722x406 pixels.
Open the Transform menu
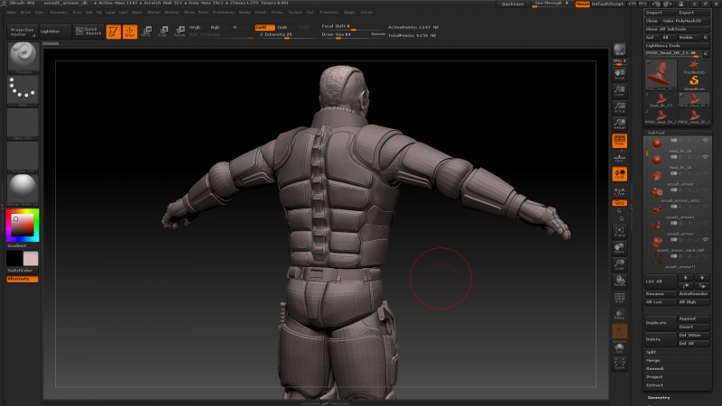tap(329, 13)
